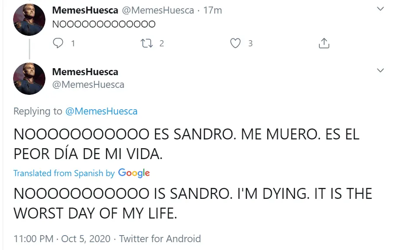Viewport: 394px width, 250px height.
Task: Click the @MemesHuesca handle under the second name
Action: (88, 84)
